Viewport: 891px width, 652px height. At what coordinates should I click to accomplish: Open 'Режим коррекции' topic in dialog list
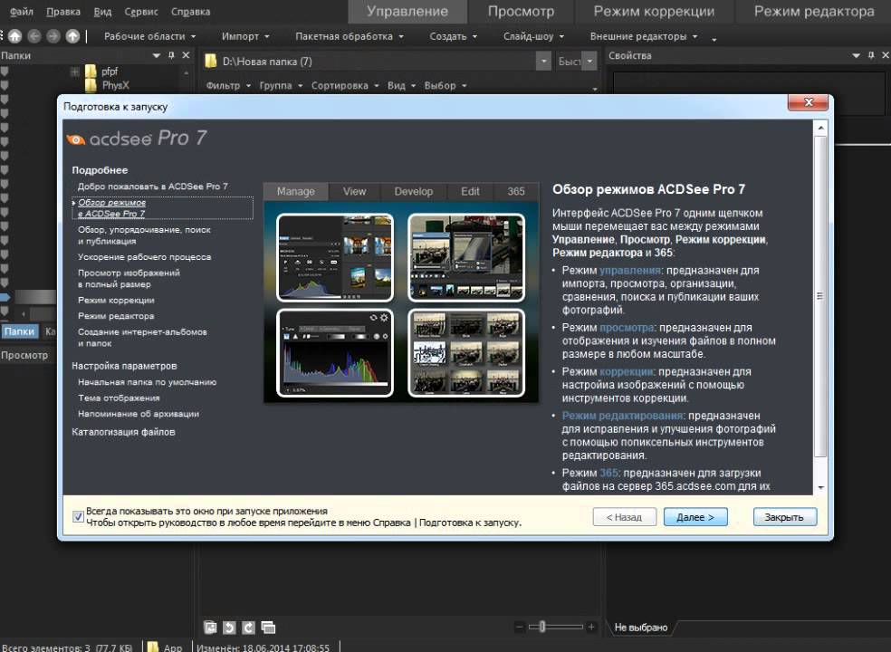116,300
